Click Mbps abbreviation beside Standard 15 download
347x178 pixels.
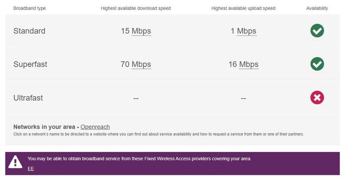pos(141,31)
